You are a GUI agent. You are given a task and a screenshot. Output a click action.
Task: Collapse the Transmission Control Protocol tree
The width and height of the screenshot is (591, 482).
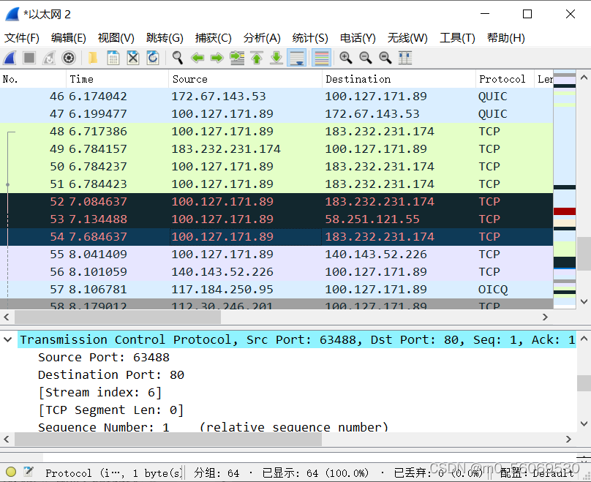tap(8, 340)
